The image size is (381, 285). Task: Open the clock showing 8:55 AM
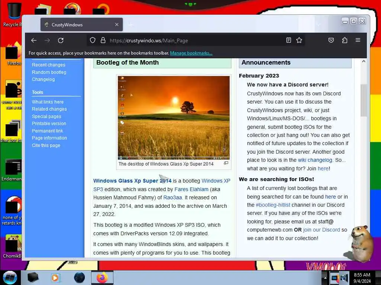click(x=362, y=278)
